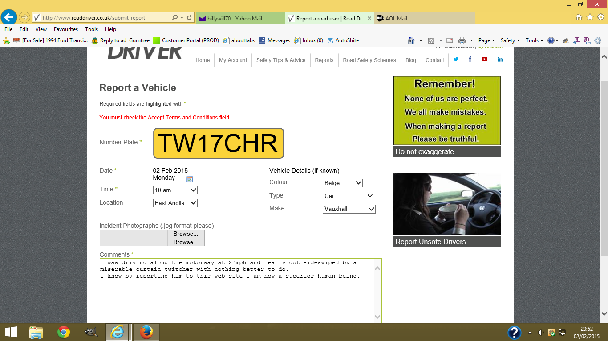
Task: Open Road Driver Twitter page
Action: [456, 59]
